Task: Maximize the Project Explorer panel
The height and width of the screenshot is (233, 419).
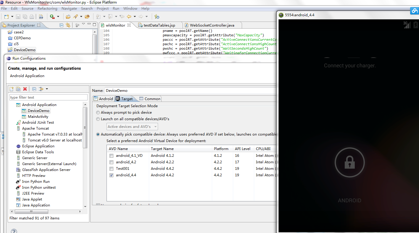Action: coord(94,25)
